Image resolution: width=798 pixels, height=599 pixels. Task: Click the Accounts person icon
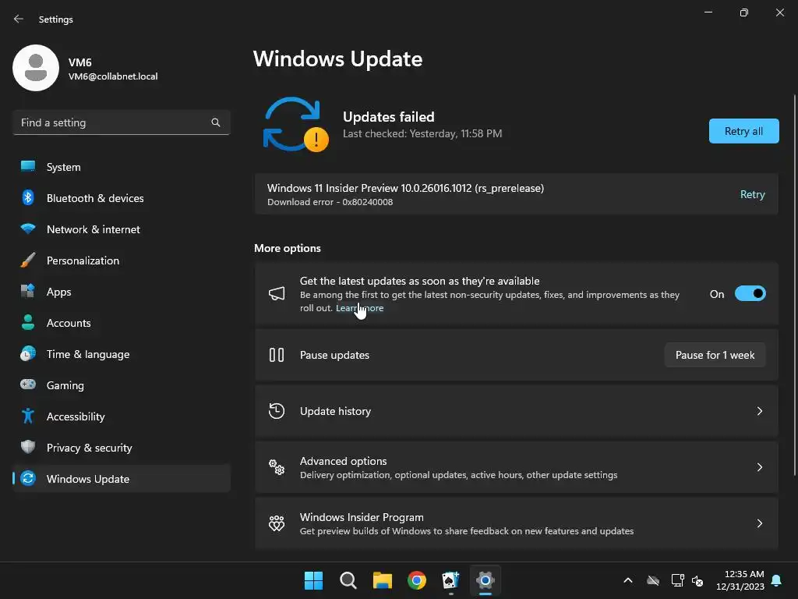pos(28,322)
